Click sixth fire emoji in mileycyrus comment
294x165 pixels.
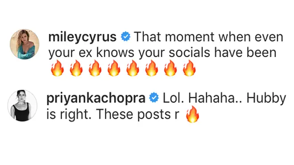pos(151,68)
